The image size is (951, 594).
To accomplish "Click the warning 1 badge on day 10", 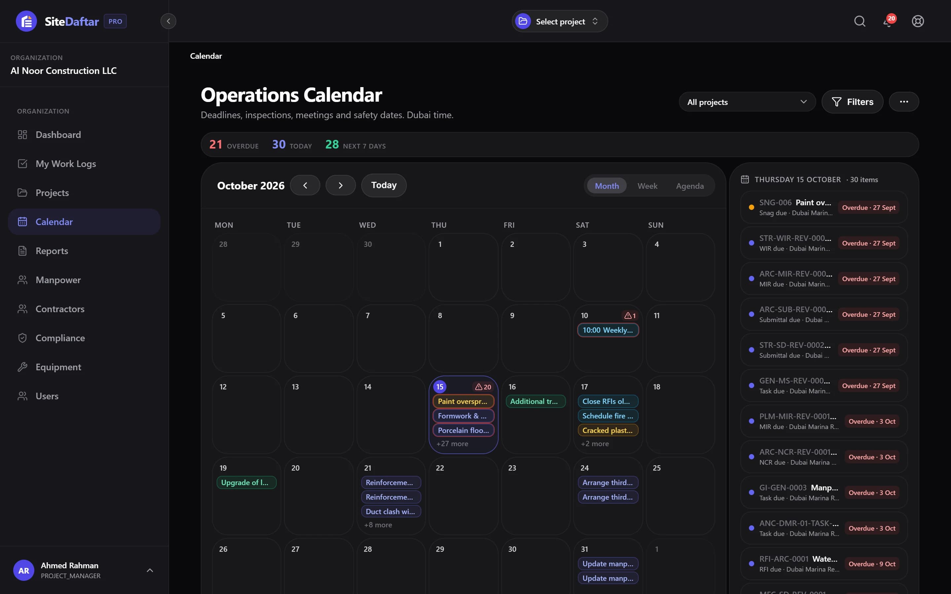I will coord(630,315).
